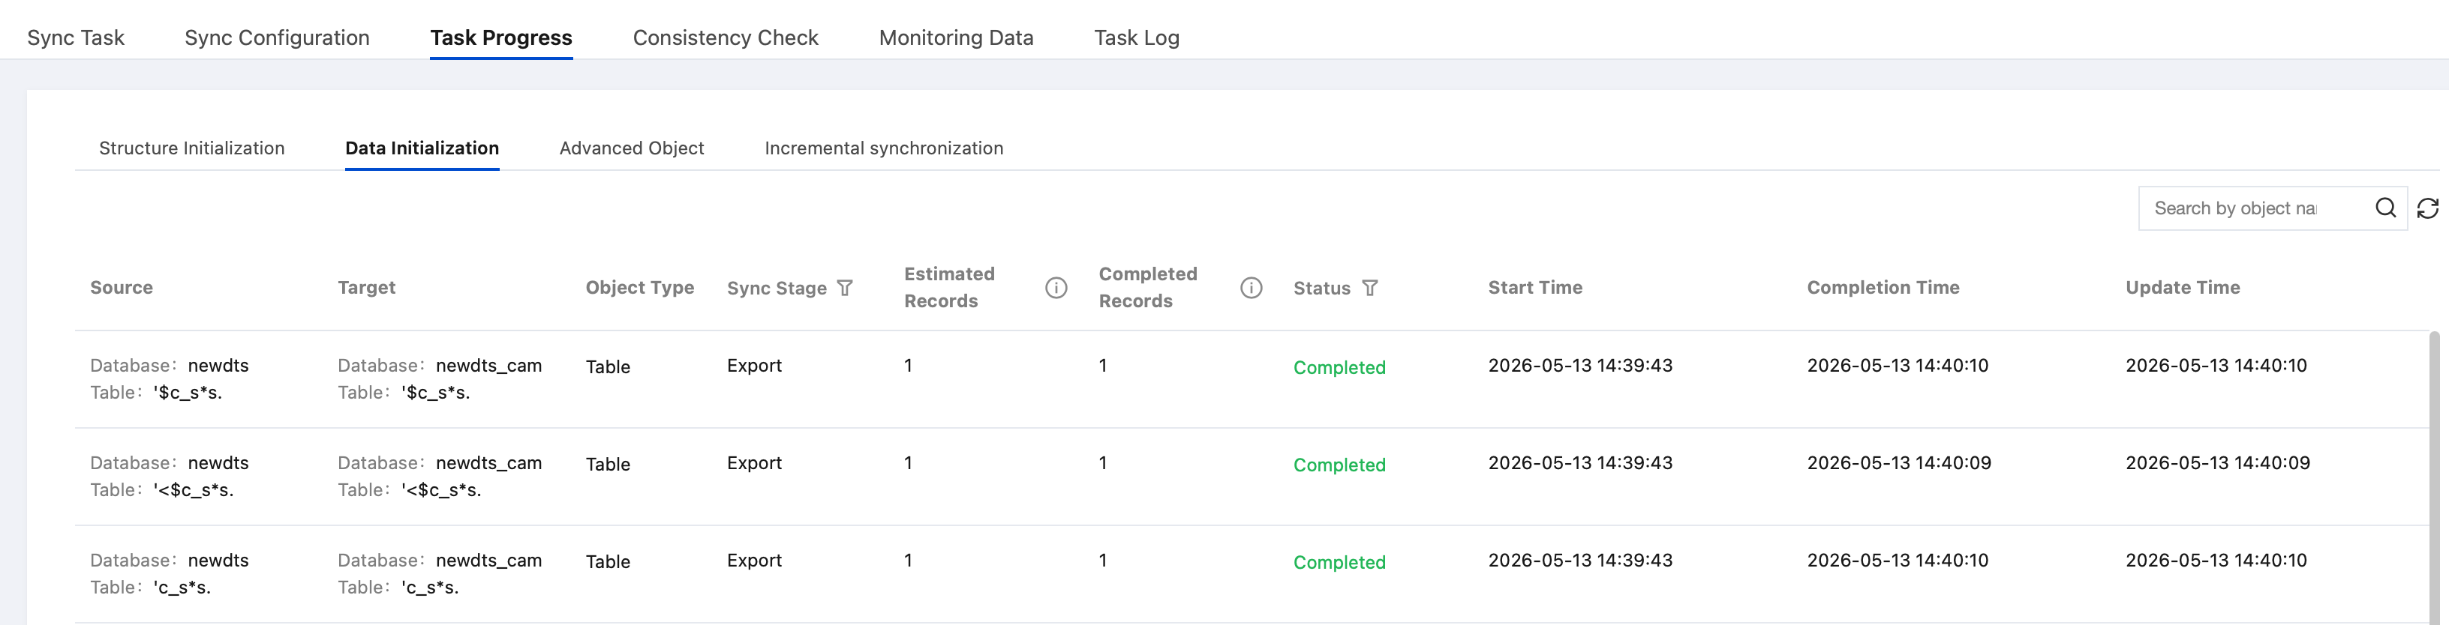The height and width of the screenshot is (625, 2449).
Task: Open the Monitoring Data tab
Action: click(x=955, y=37)
